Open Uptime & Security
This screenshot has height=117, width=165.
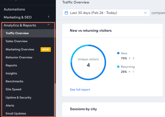pyautogui.click(x=18, y=97)
